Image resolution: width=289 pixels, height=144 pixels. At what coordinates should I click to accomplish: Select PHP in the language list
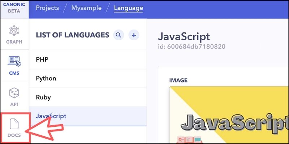pos(88,59)
